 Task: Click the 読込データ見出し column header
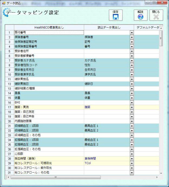[x=109, y=28]
